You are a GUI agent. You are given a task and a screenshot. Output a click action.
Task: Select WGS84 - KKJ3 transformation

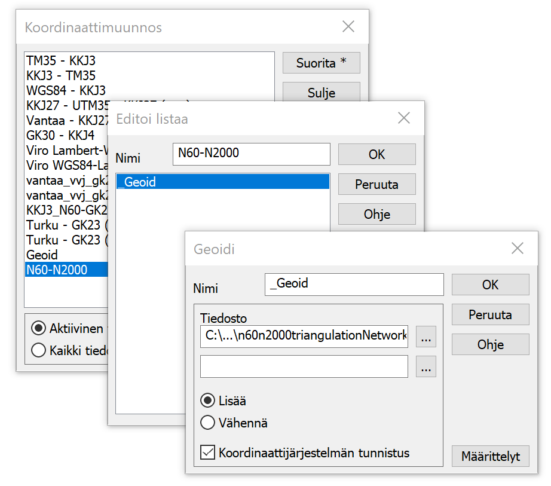[x=66, y=91]
